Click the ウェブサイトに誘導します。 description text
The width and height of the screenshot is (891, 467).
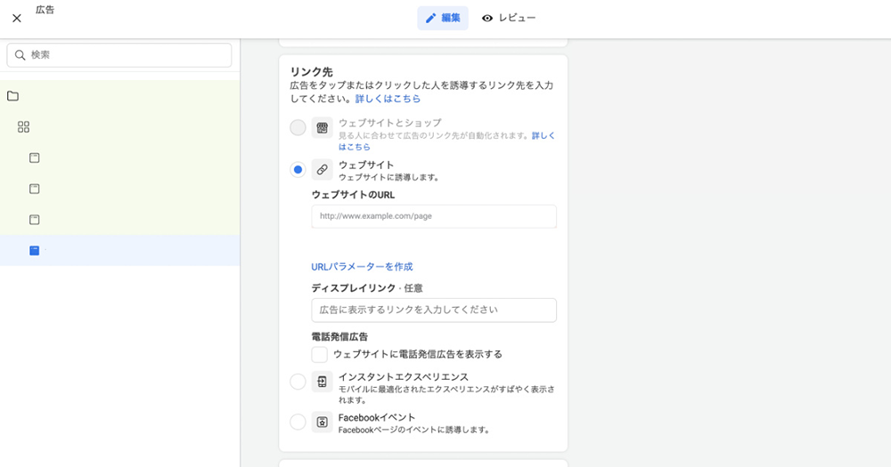[x=390, y=178]
